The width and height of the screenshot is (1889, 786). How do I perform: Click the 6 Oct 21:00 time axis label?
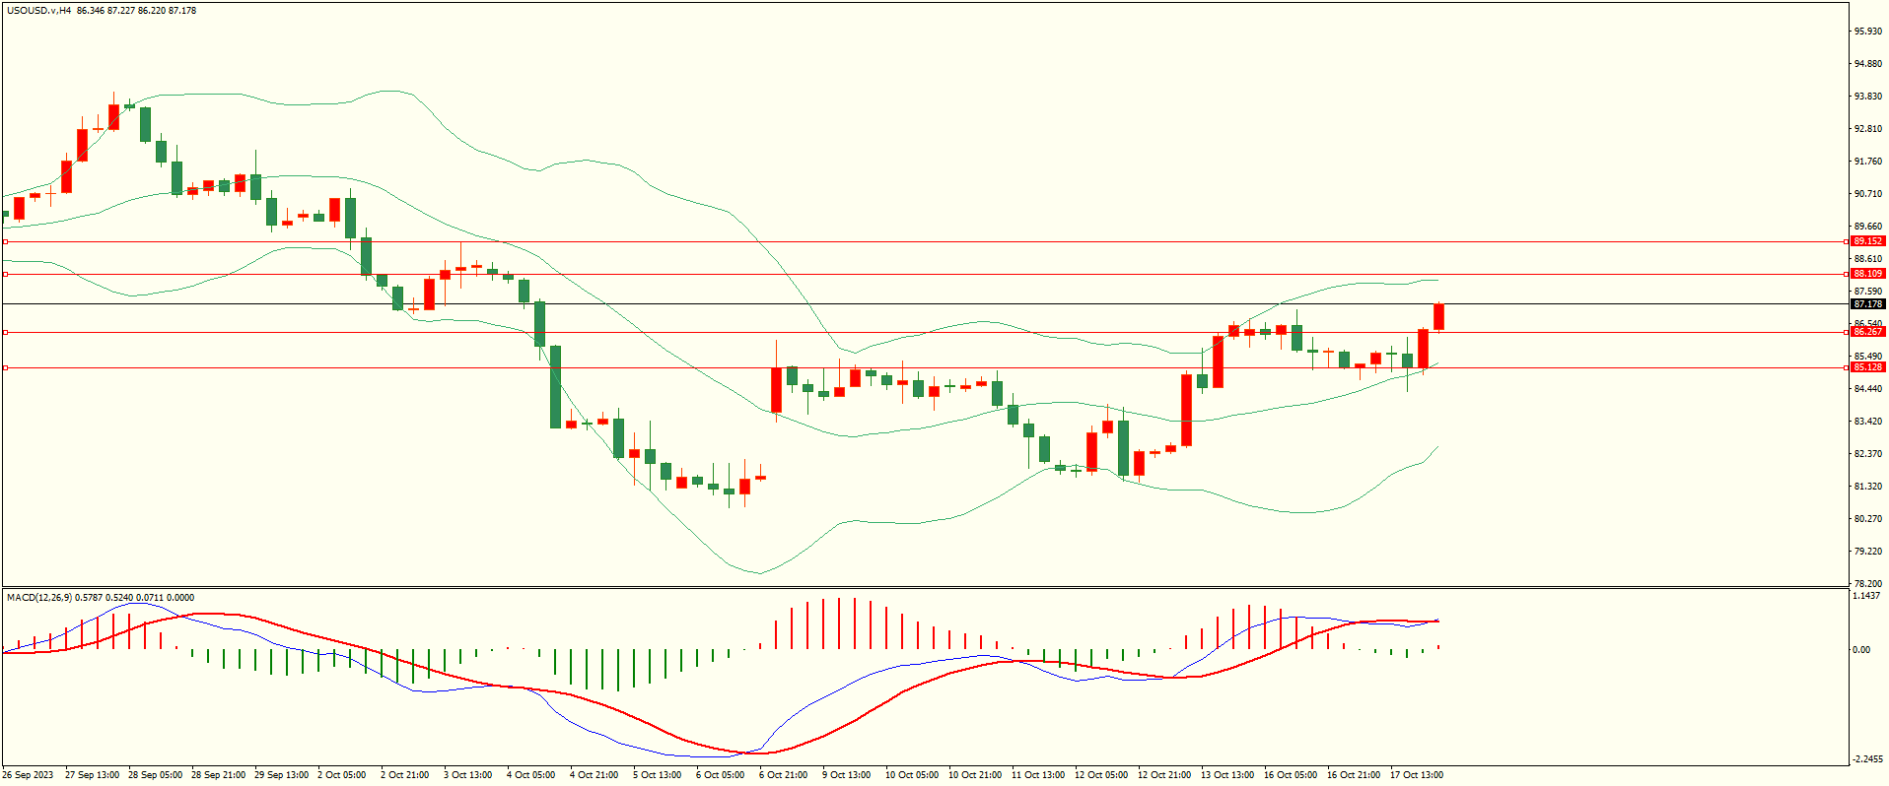tap(783, 775)
